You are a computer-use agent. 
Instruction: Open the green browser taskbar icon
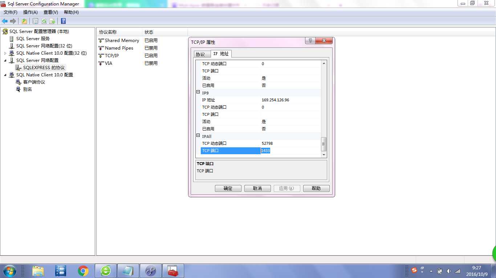(x=106, y=271)
